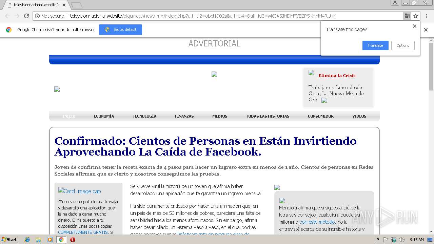Image resolution: width=434 pixels, height=244 pixels.
Task: Click the red Opera taskbar icon
Action: tap(73, 240)
